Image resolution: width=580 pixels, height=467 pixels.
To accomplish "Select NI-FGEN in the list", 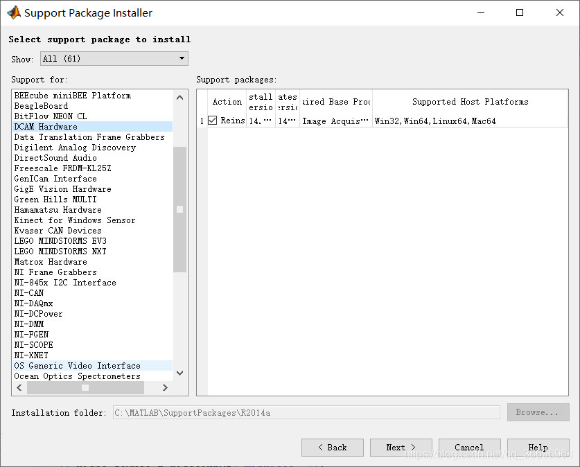I will [92, 334].
